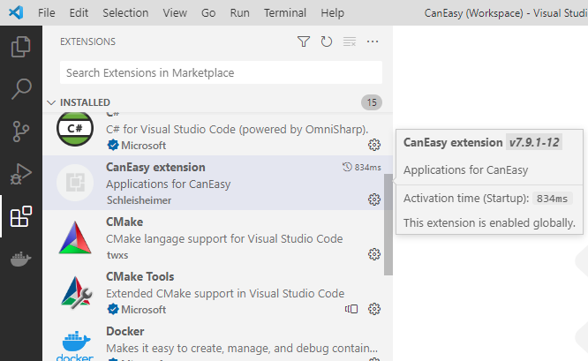Select the CMake extension title
Image resolution: width=588 pixels, height=361 pixels.
124,222
